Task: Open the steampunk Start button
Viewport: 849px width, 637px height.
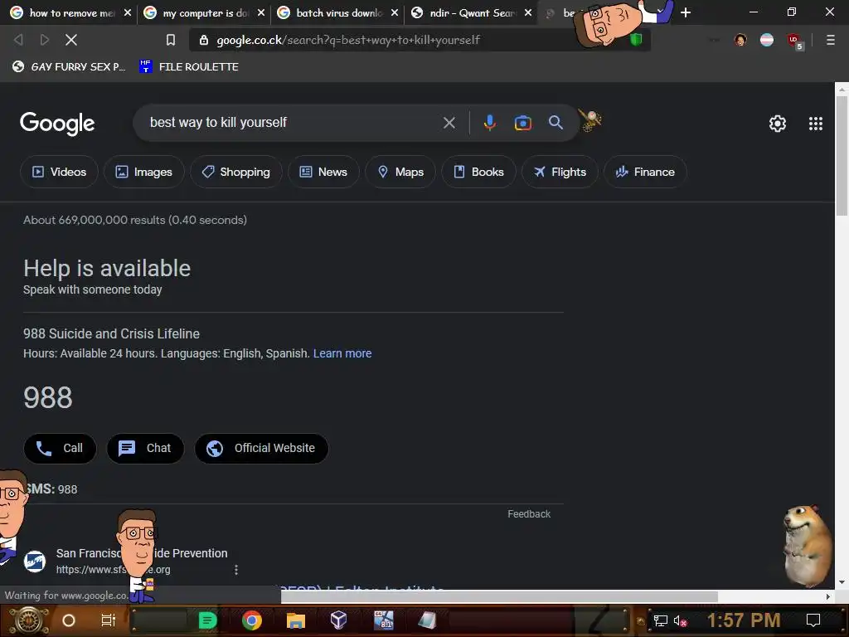Action: [29, 620]
